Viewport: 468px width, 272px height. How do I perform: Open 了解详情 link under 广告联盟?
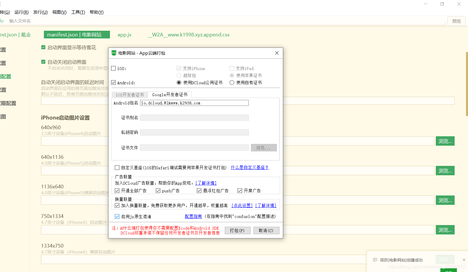[x=206, y=183]
